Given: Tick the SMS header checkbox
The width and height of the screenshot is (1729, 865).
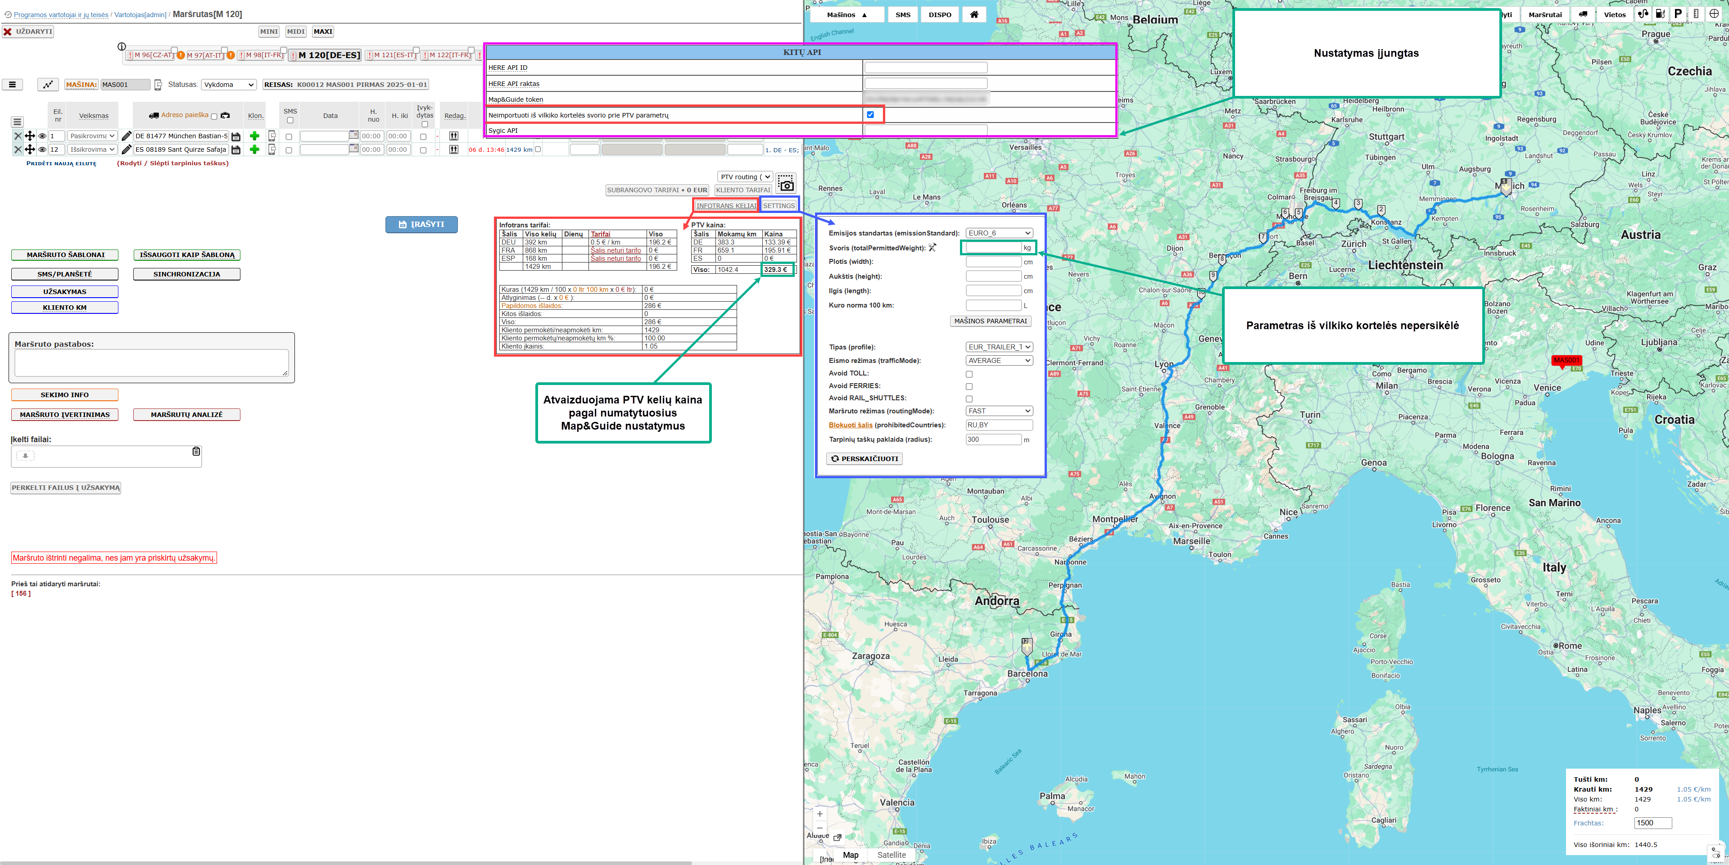Looking at the screenshot, I should point(290,121).
